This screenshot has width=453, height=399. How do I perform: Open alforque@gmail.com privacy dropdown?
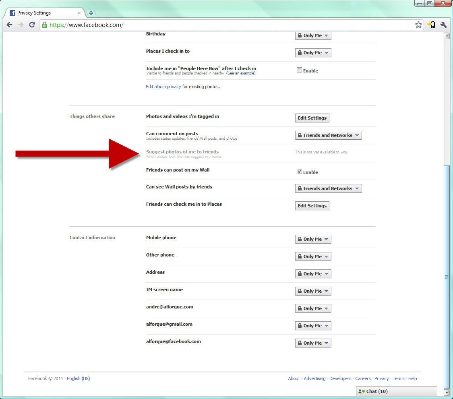(x=313, y=326)
